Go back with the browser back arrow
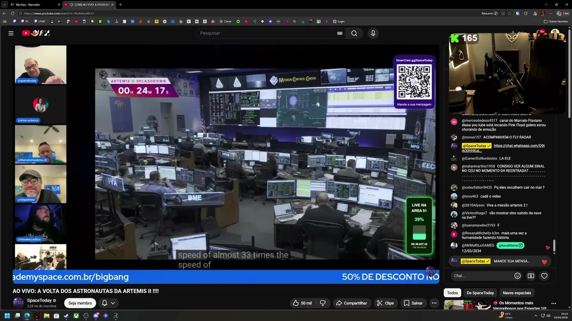 point(4,13)
